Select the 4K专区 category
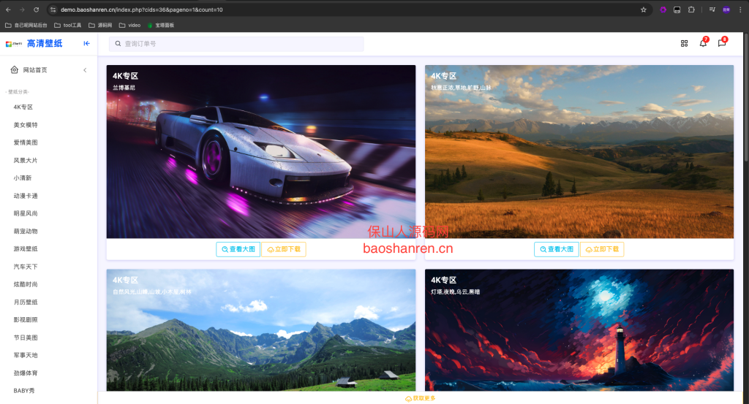749x404 pixels. 23,107
